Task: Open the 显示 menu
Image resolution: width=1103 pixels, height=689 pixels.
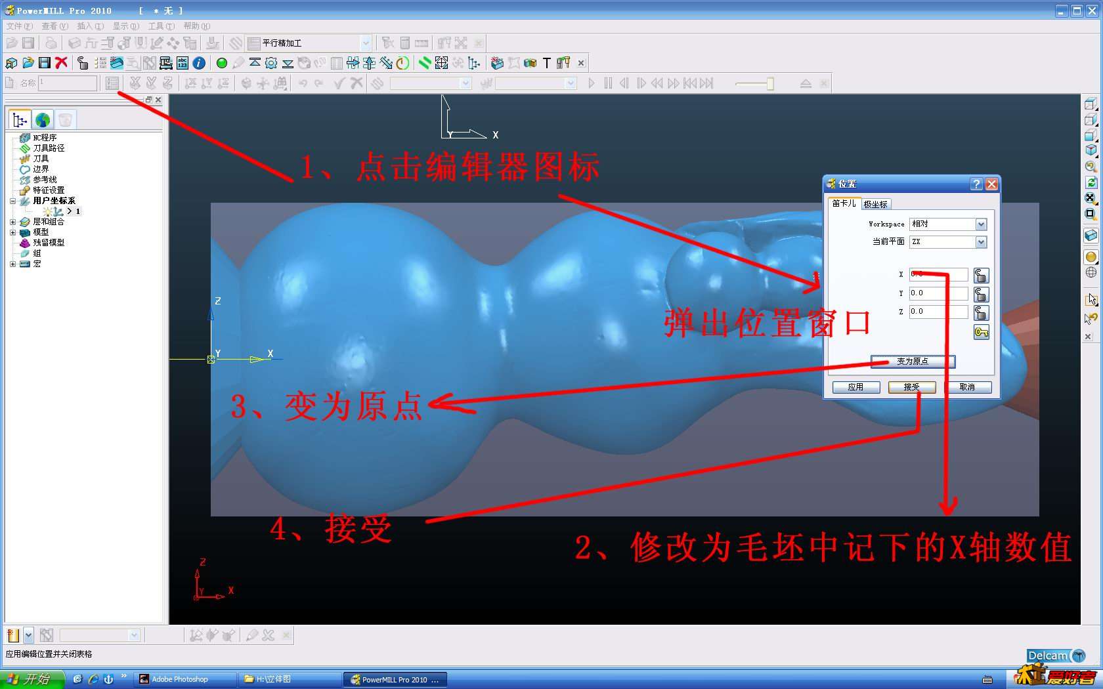Action: click(x=125, y=26)
